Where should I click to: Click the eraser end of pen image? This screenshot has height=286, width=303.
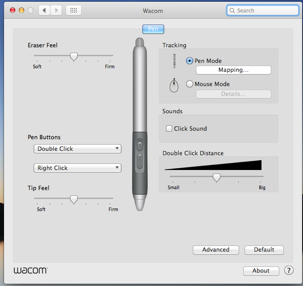point(140,42)
